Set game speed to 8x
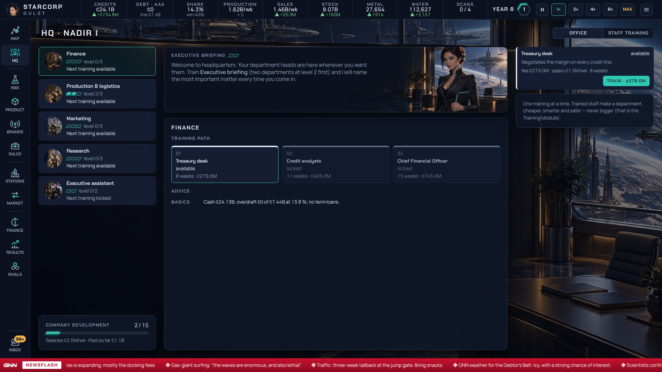Viewport: 662px width, 372px height. [x=610, y=10]
